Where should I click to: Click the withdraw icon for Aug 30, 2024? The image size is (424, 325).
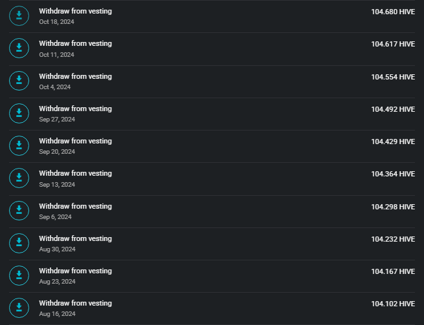point(19,243)
